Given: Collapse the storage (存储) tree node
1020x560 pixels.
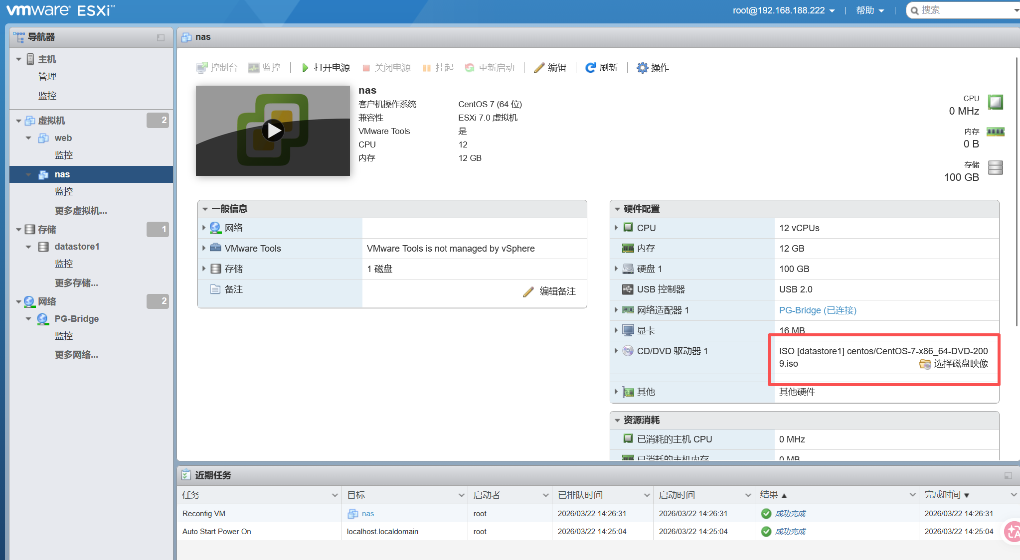Looking at the screenshot, I should (18, 230).
